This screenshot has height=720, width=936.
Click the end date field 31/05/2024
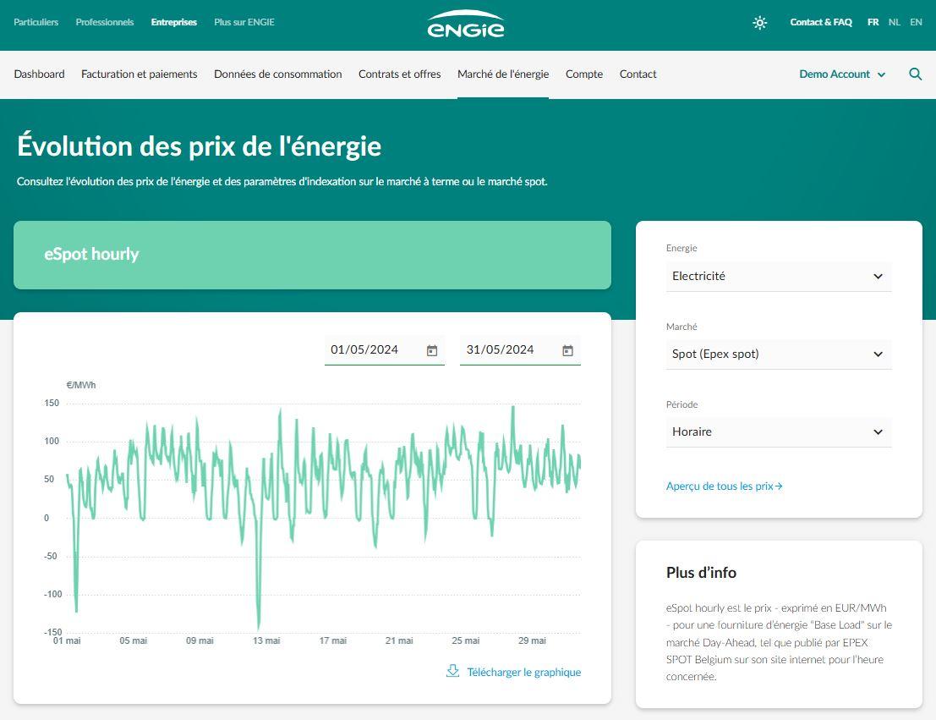(520, 350)
